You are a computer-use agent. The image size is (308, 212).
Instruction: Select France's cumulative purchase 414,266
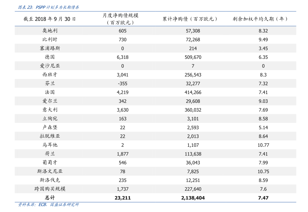(x=193, y=92)
